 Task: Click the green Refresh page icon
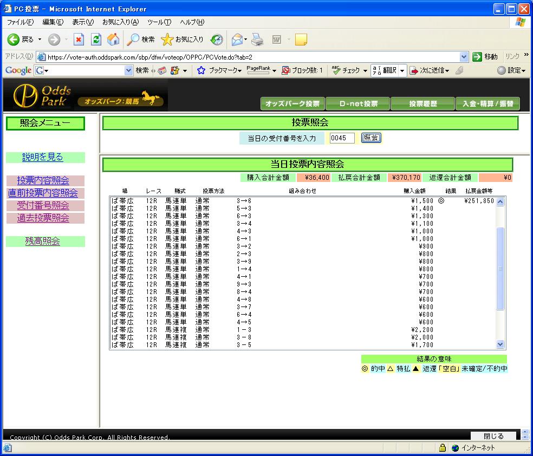click(96, 40)
